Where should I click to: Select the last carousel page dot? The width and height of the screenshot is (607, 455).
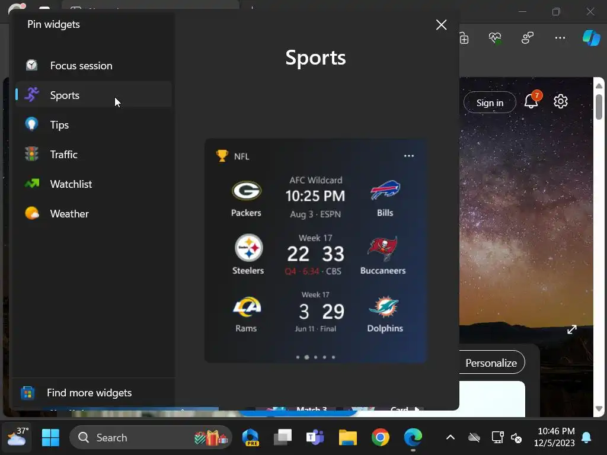click(x=333, y=357)
